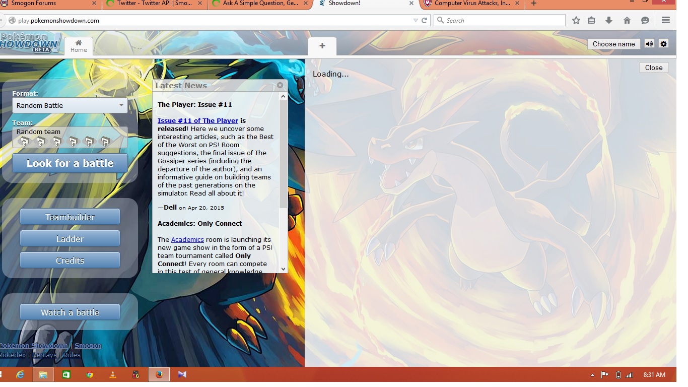
Task: Click the Latest News scrollbar thumb
Action: click(x=283, y=154)
